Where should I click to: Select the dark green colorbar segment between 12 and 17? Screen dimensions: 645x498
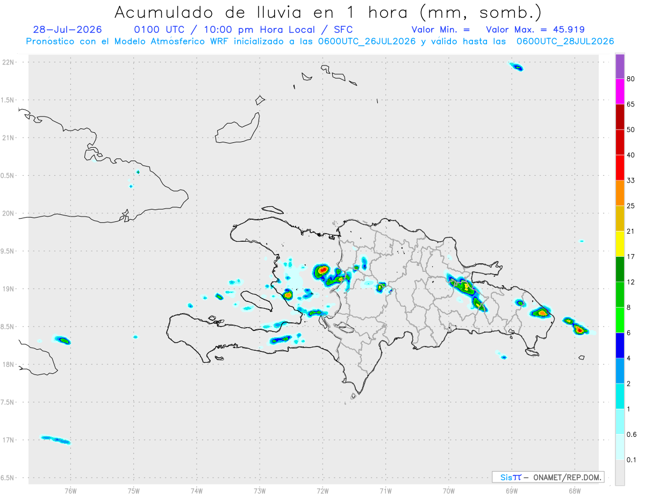tap(620, 269)
